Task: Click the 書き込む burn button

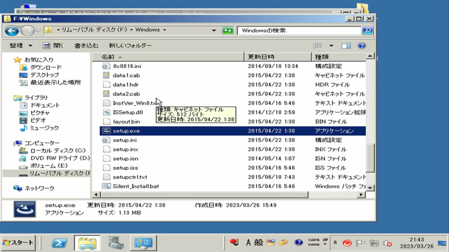Action: pyautogui.click(x=86, y=45)
